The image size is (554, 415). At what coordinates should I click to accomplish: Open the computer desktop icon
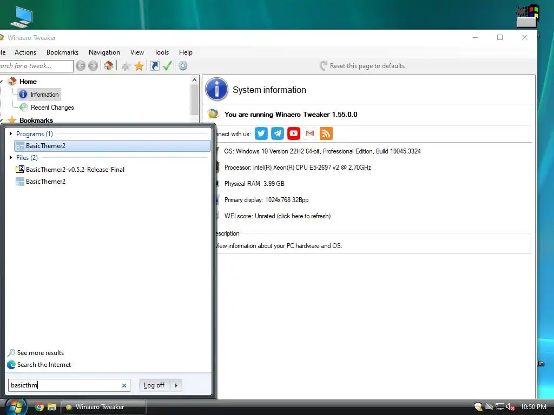(x=21, y=17)
